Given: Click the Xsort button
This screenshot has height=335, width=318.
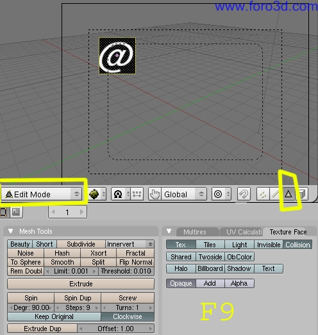Looking at the screenshot, I should [98, 253].
